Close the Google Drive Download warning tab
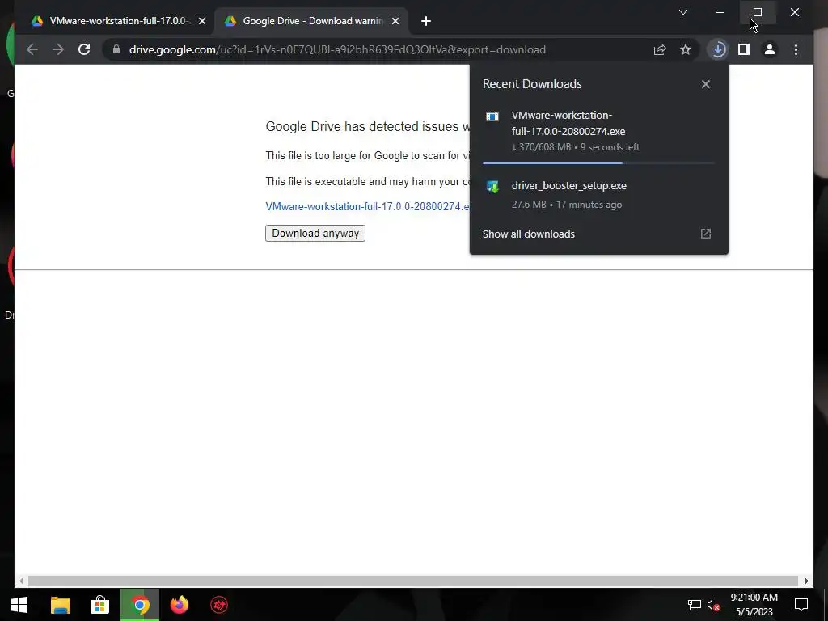Screen dimensions: 828x621 point(395,21)
